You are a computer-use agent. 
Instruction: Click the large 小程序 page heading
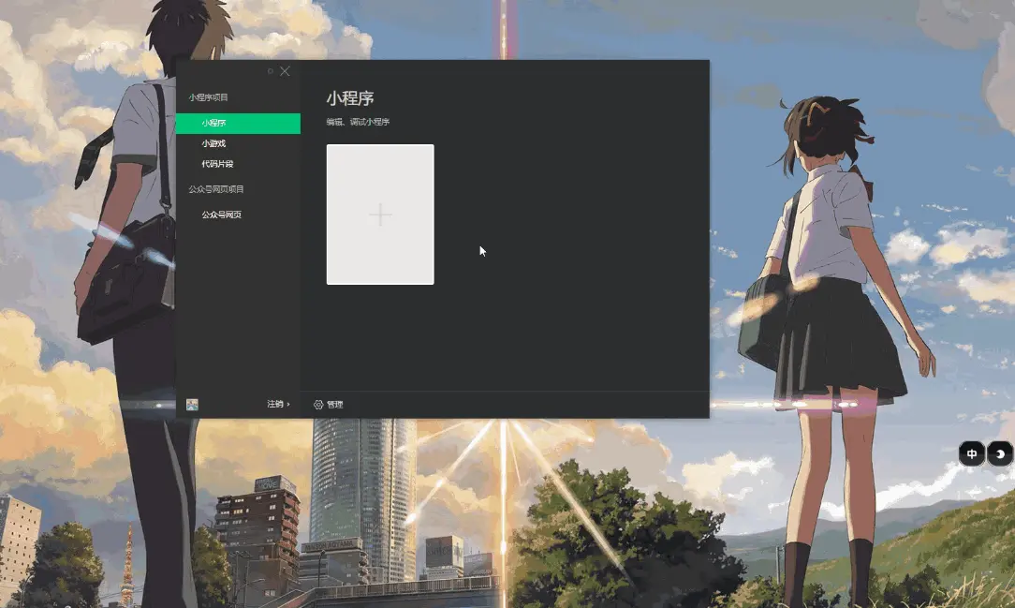[350, 98]
